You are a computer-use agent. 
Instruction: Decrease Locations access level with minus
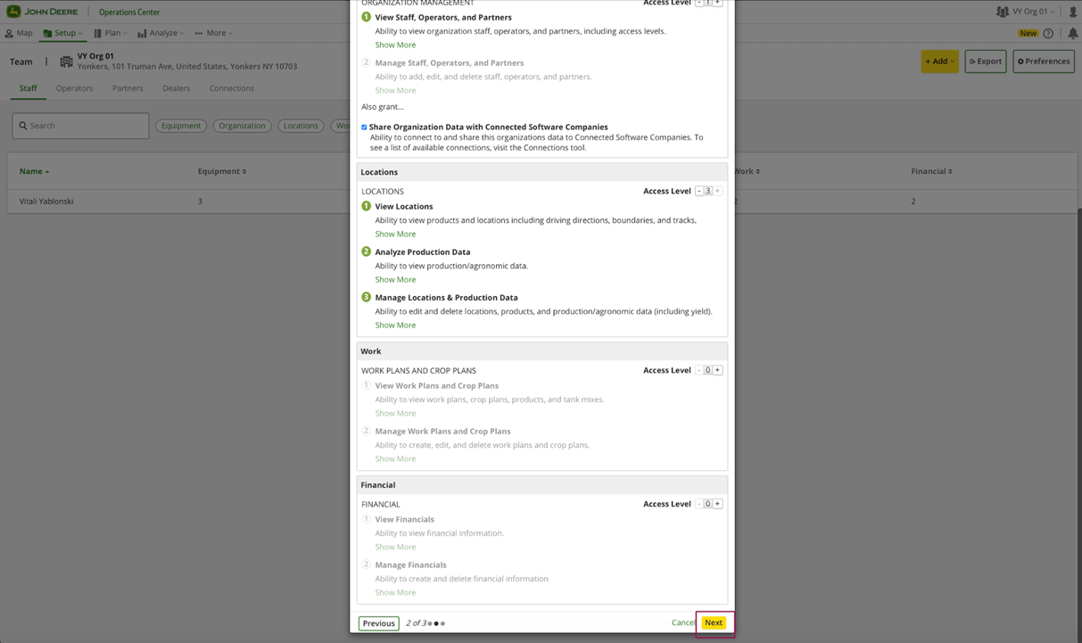698,191
